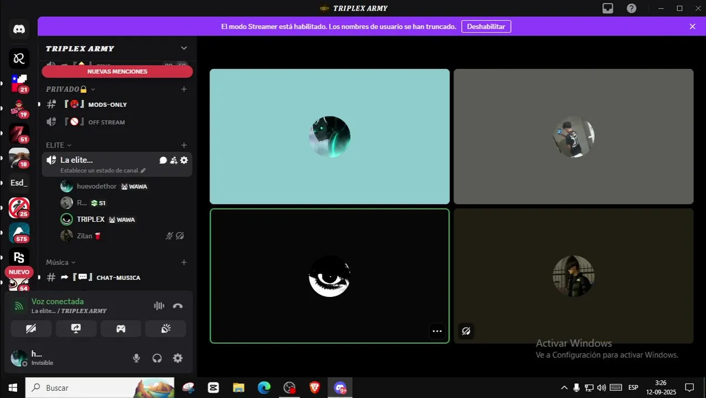The height and width of the screenshot is (398, 706).
Task: Open the Esd_ server
Action: pyautogui.click(x=19, y=183)
